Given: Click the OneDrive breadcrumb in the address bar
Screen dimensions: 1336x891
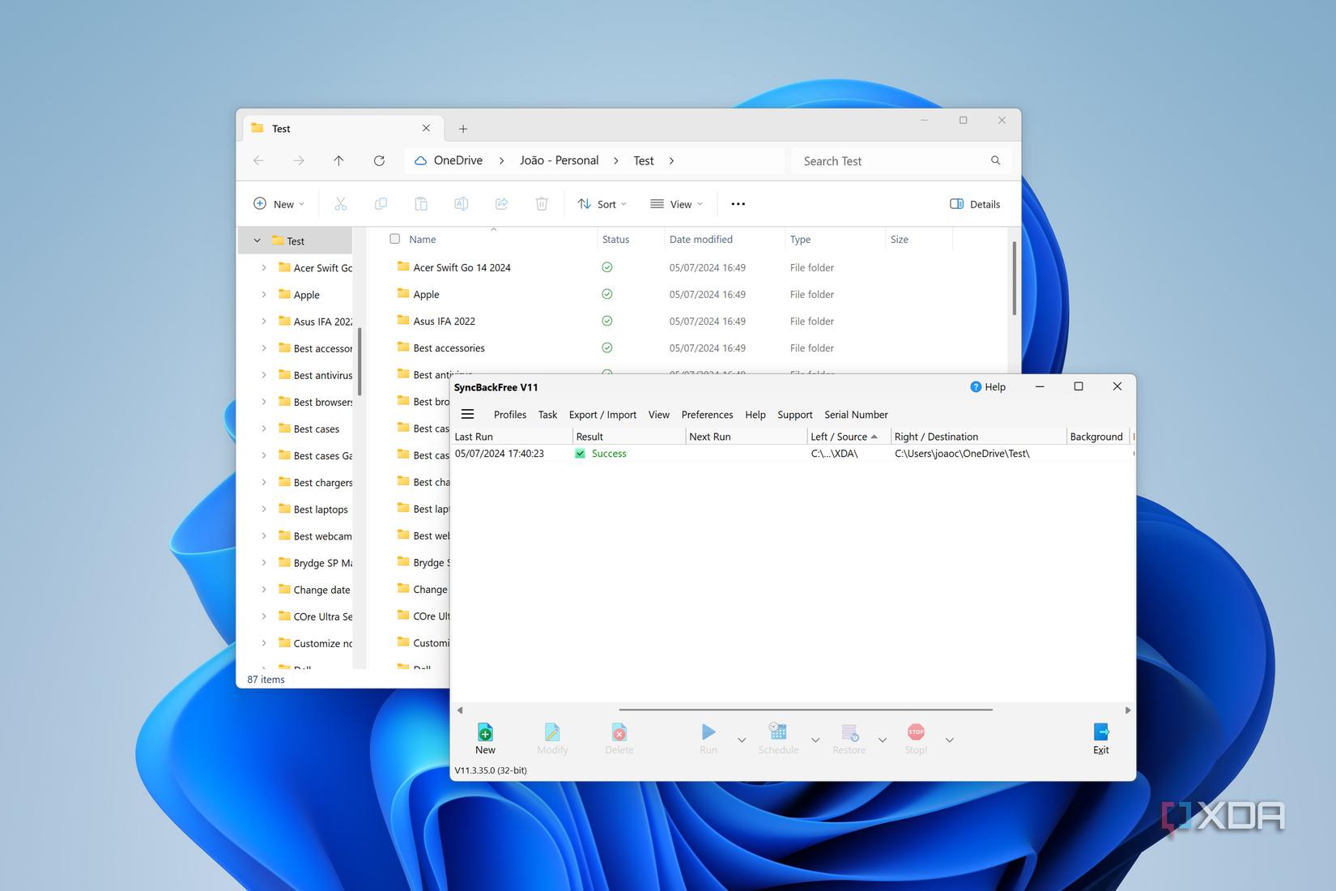Looking at the screenshot, I should point(458,160).
